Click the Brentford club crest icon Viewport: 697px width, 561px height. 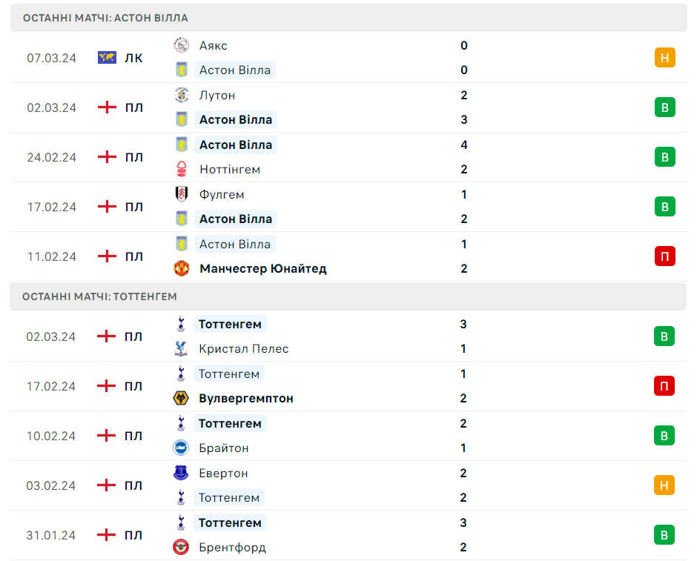(181, 547)
